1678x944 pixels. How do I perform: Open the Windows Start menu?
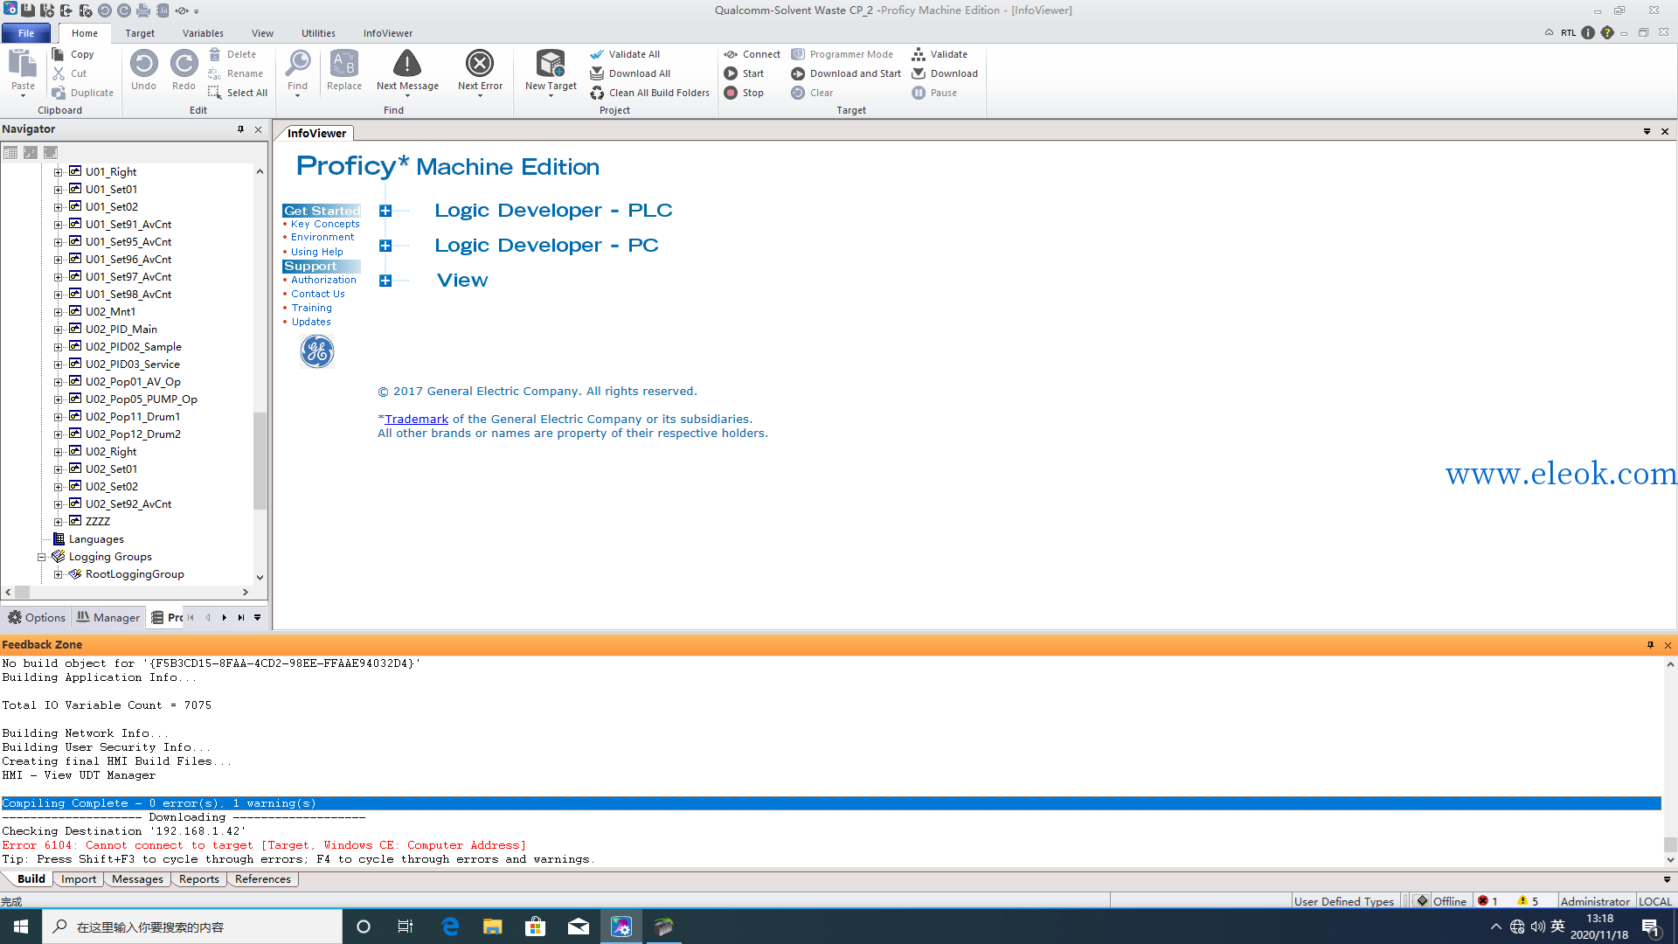tap(21, 927)
